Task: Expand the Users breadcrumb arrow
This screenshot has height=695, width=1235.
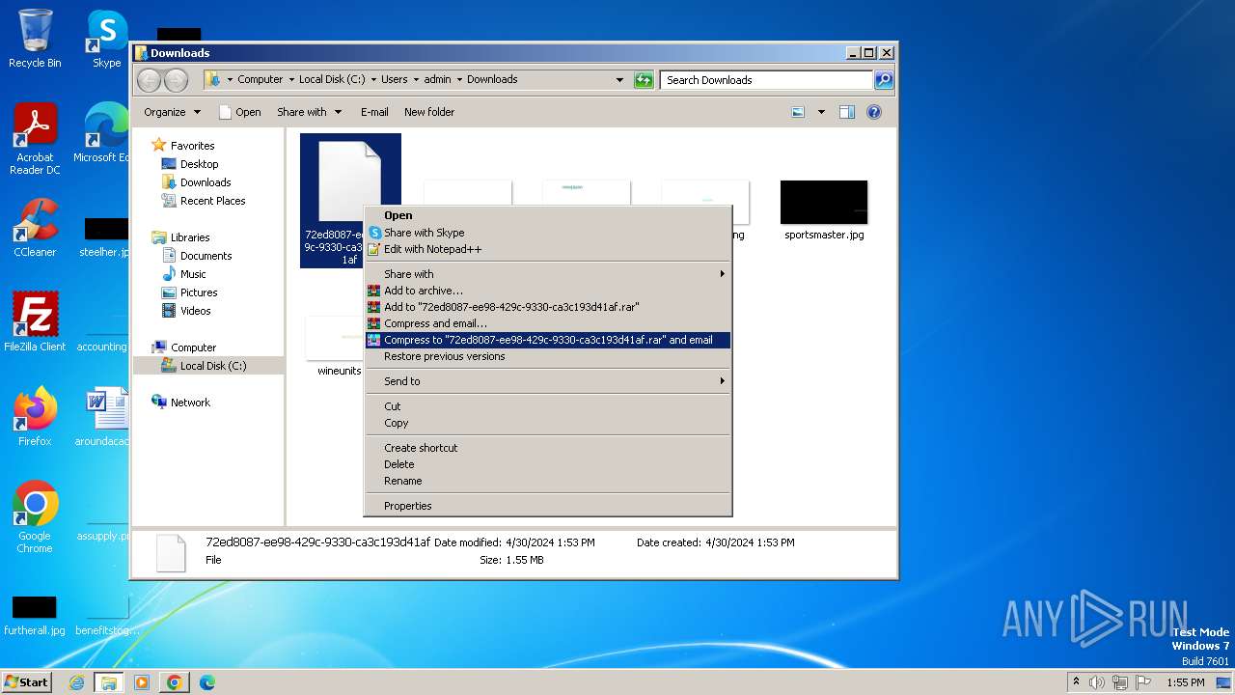Action: tap(416, 80)
